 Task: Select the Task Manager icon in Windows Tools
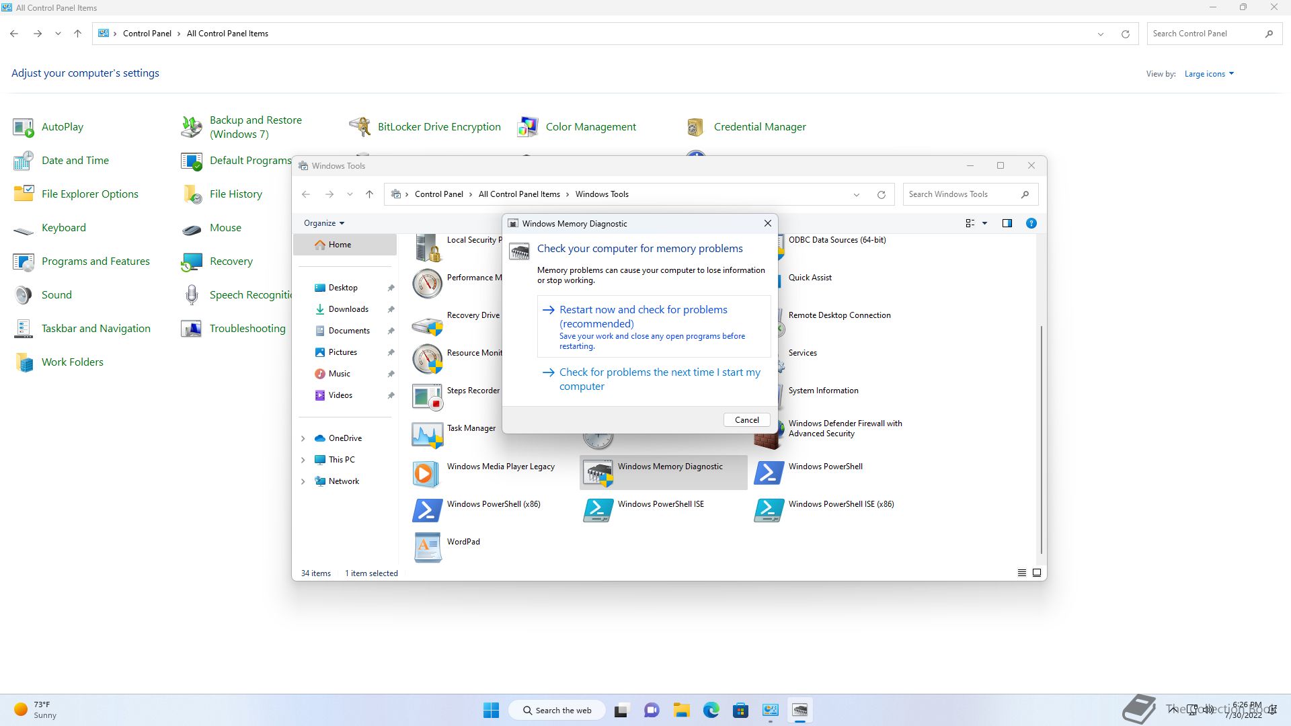tap(427, 435)
